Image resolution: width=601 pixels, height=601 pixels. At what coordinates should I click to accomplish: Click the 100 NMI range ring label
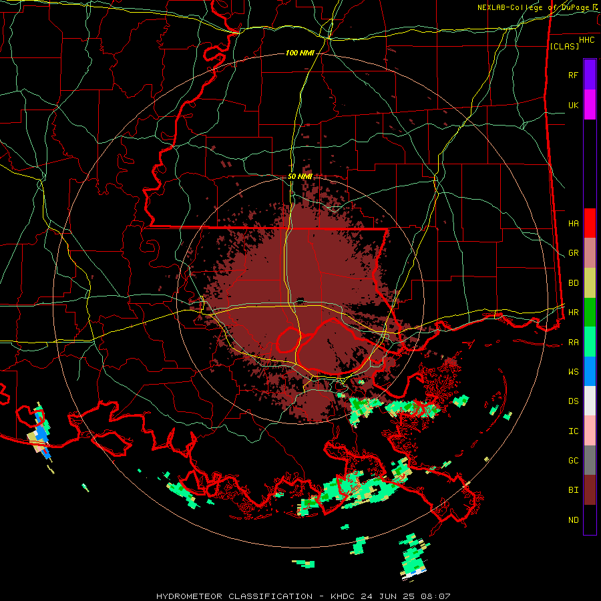[300, 53]
